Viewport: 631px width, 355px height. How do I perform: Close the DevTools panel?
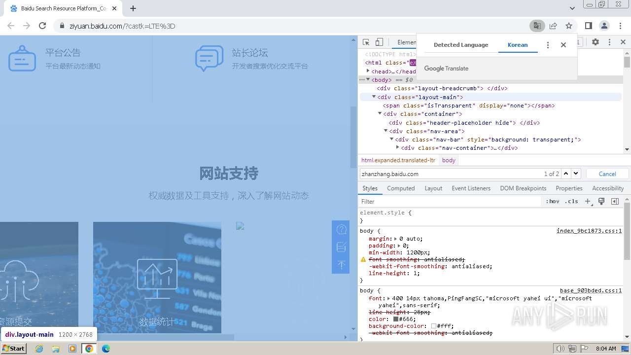(x=623, y=42)
